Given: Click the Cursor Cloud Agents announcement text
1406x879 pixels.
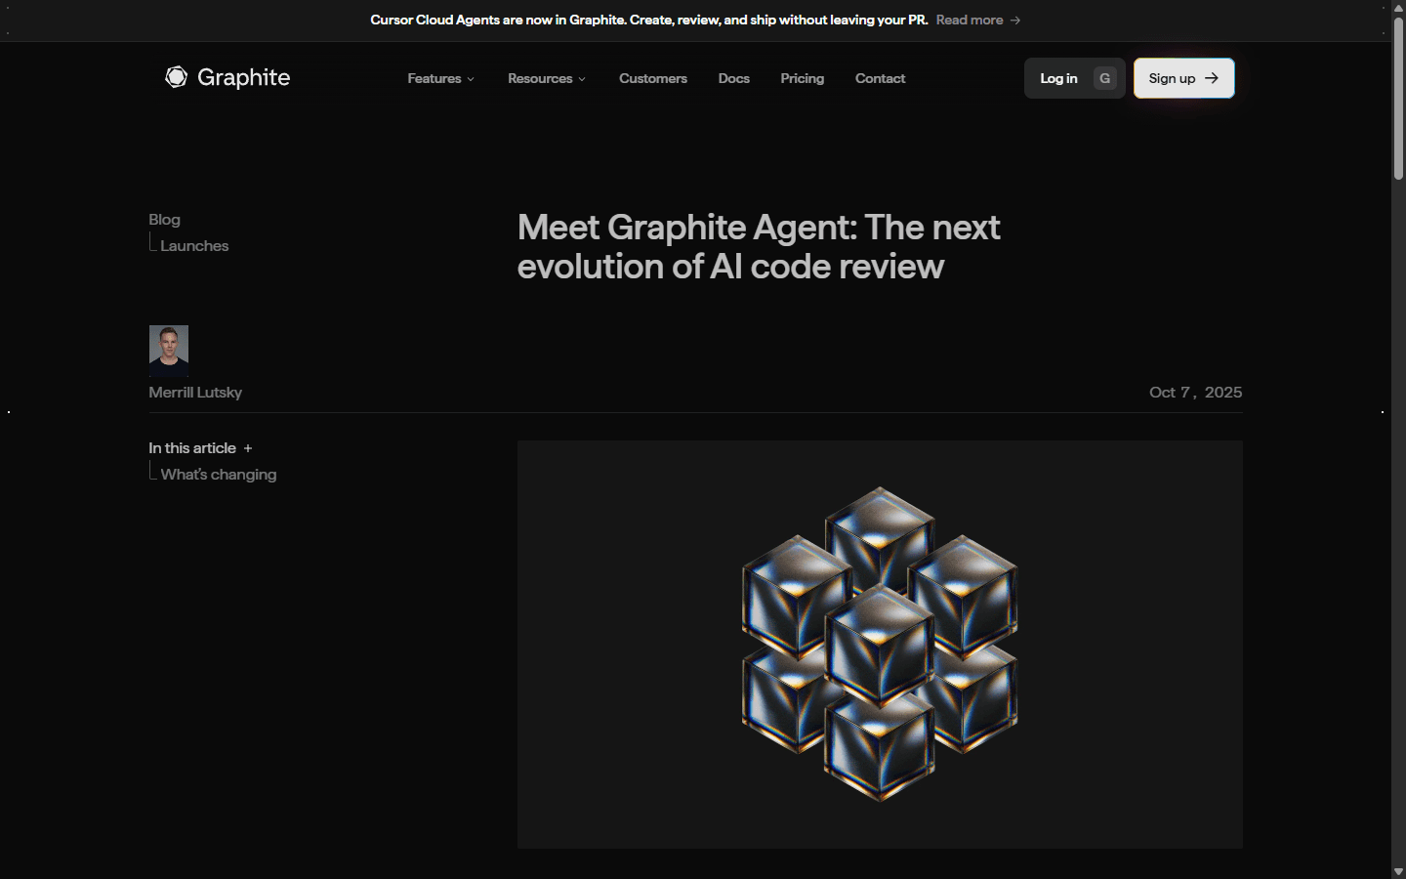Looking at the screenshot, I should click(649, 20).
